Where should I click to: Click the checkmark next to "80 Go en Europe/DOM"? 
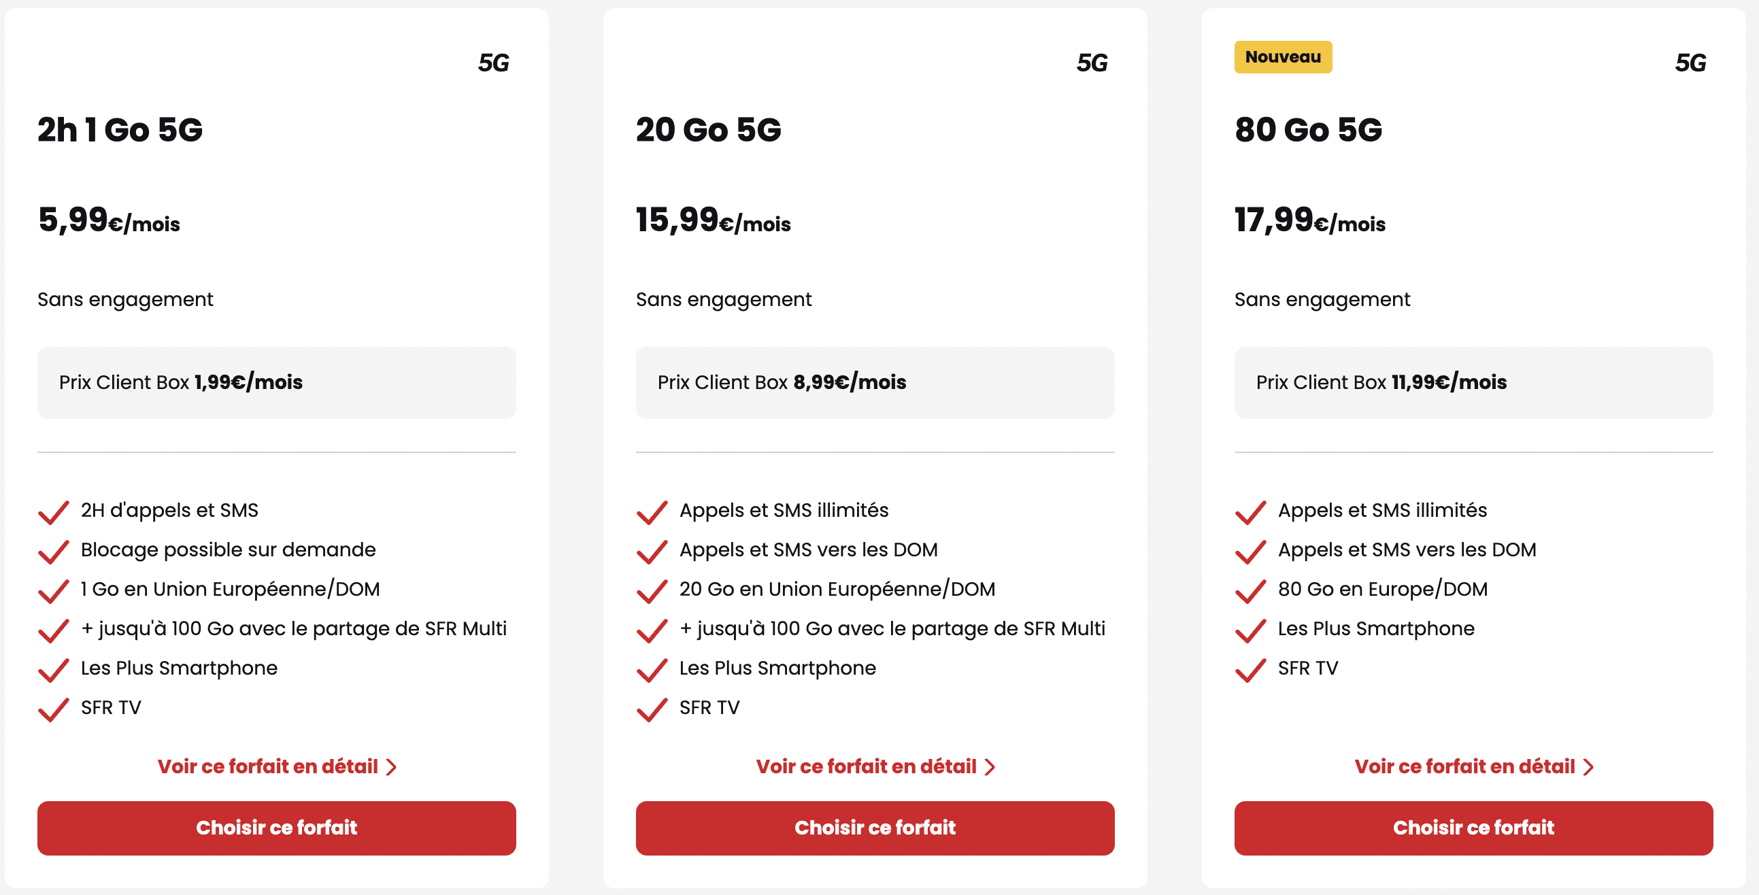1252,592
